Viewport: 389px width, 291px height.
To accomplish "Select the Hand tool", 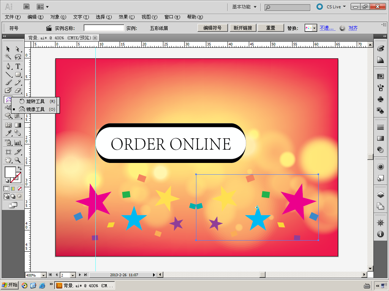I will pos(8,160).
